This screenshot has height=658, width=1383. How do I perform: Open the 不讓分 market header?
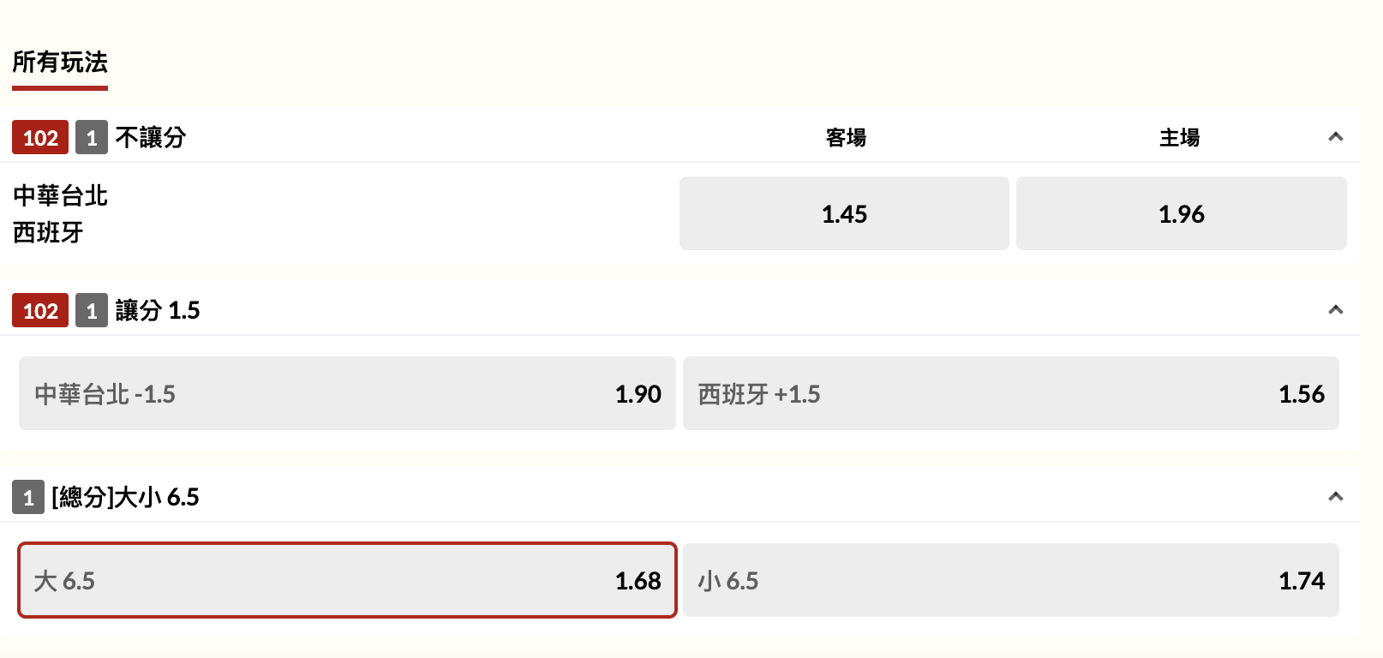point(150,137)
